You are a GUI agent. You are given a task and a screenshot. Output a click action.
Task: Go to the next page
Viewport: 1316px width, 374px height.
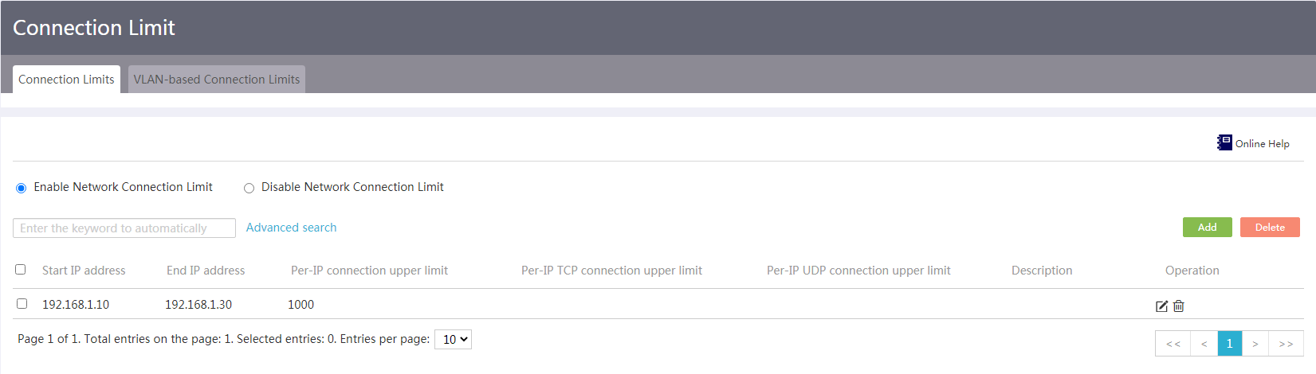1255,344
